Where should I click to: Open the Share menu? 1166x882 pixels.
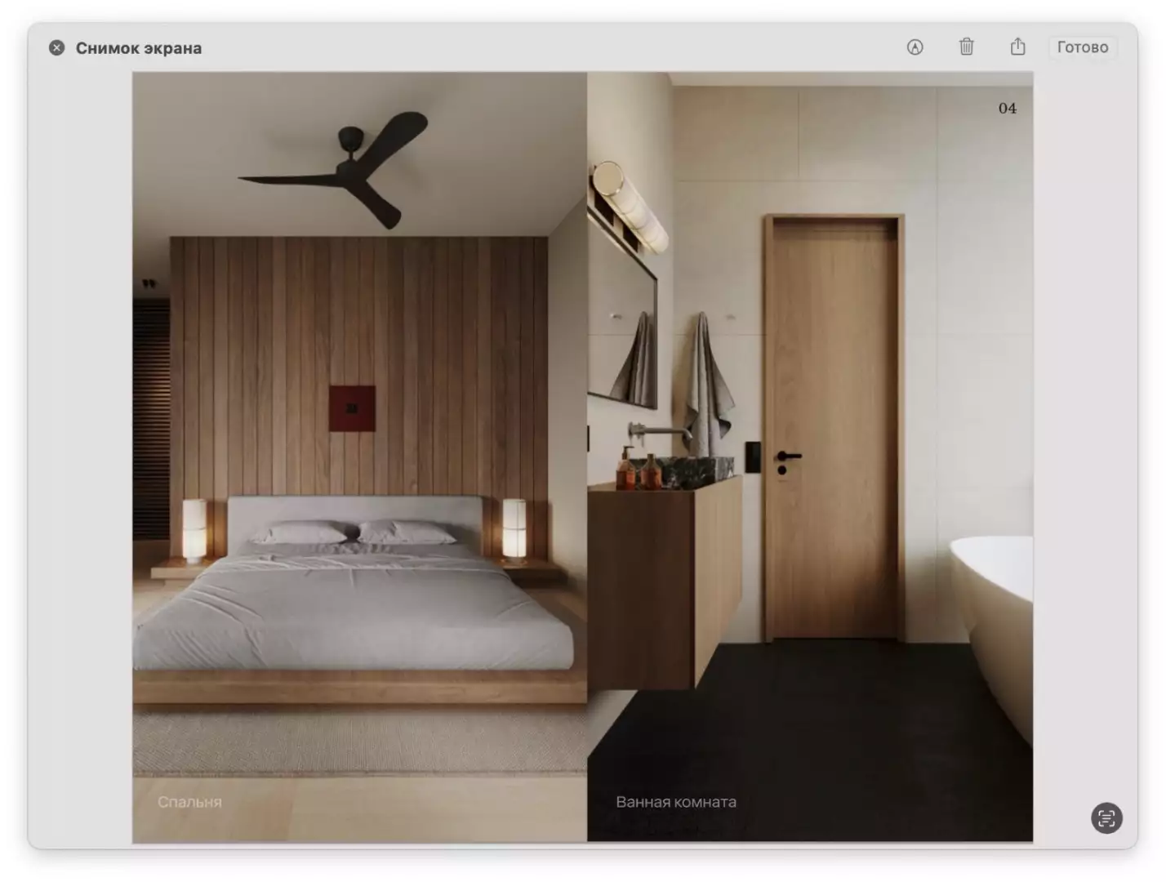tap(1017, 47)
